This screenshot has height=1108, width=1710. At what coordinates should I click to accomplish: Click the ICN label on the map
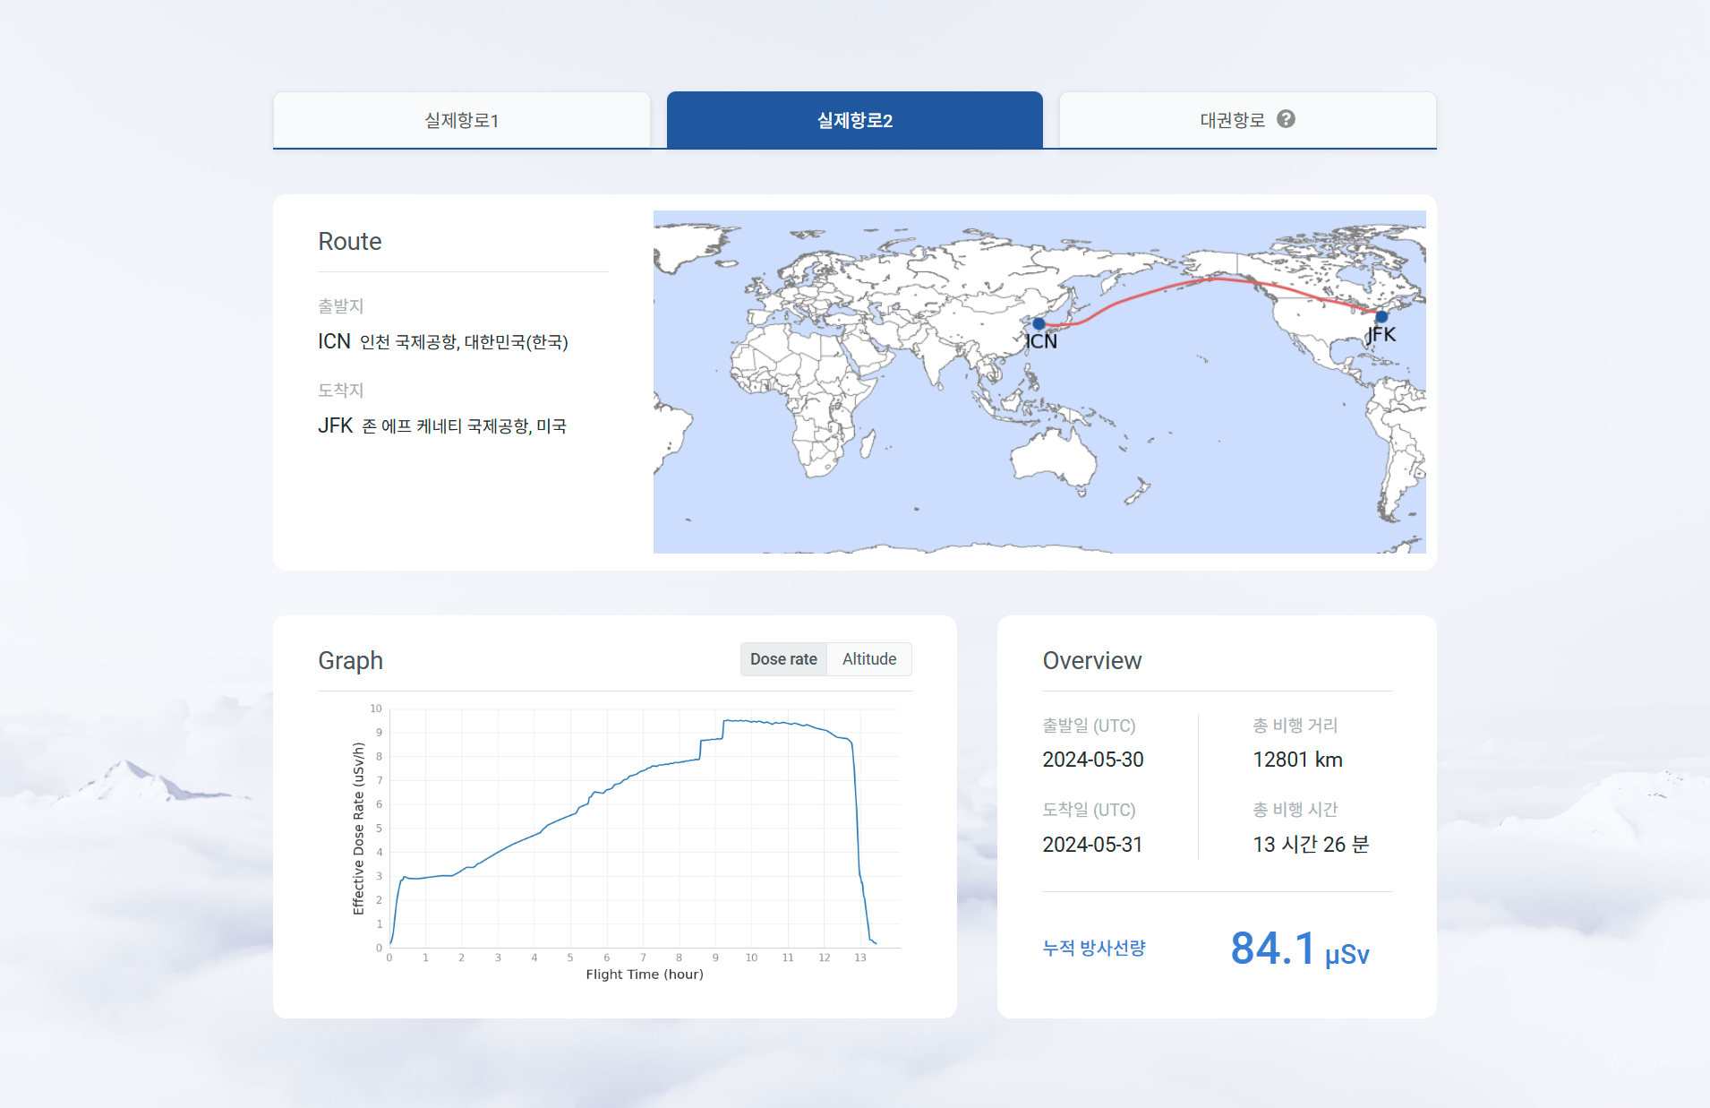click(x=1041, y=341)
